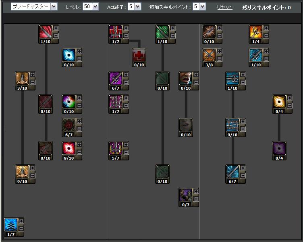This screenshot has width=303, height=242.
Task: Open the レベル dropdown set to 50
Action: click(x=91, y=6)
